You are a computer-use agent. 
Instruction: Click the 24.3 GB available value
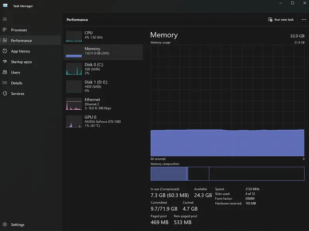pos(203,195)
